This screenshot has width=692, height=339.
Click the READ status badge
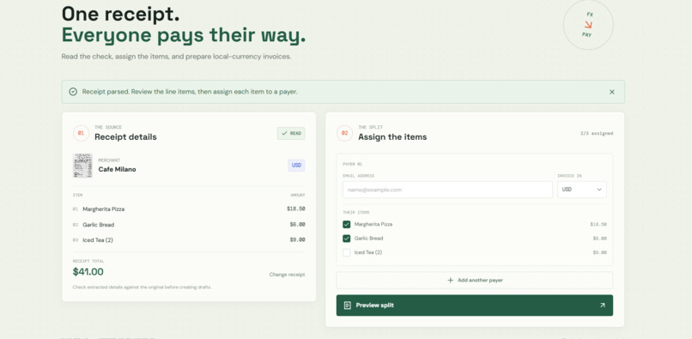coord(291,133)
